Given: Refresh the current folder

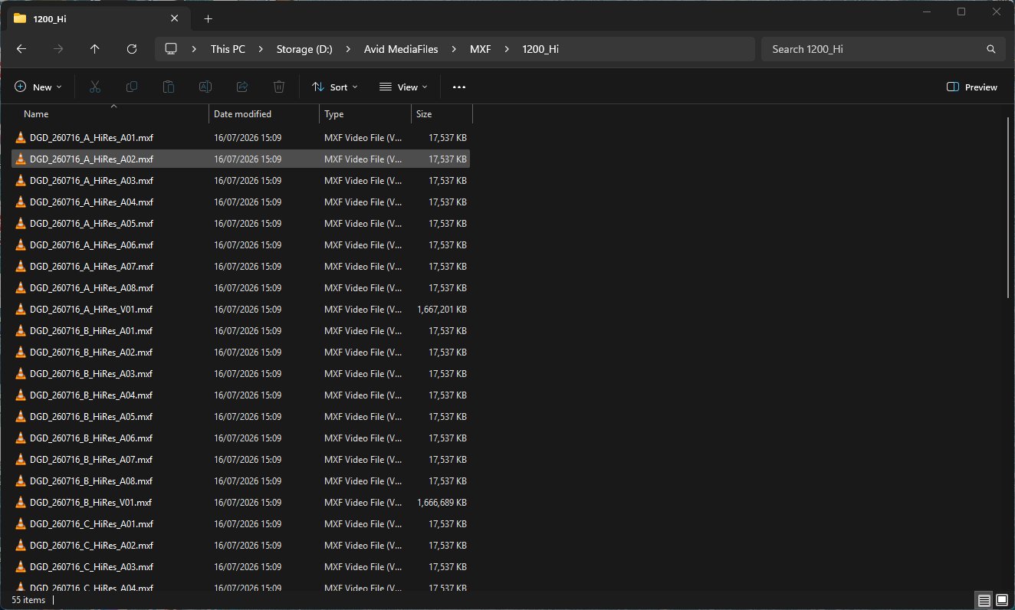Looking at the screenshot, I should [x=132, y=49].
